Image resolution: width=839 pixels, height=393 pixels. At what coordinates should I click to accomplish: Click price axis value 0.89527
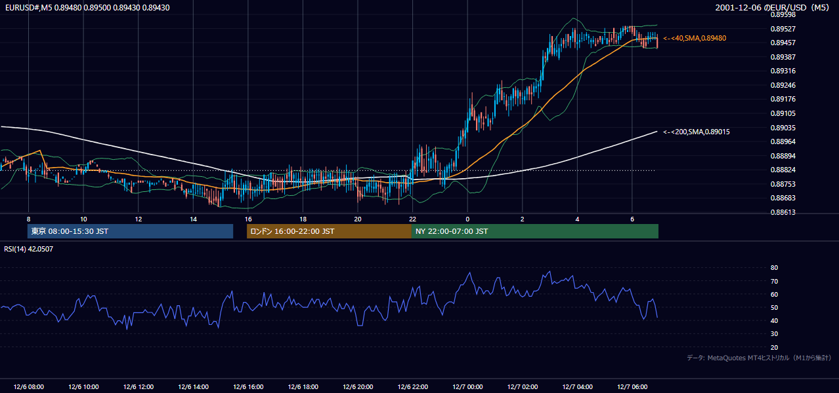coord(783,29)
